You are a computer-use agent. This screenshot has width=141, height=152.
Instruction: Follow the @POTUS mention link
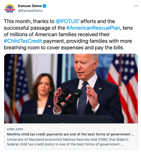[67, 21]
